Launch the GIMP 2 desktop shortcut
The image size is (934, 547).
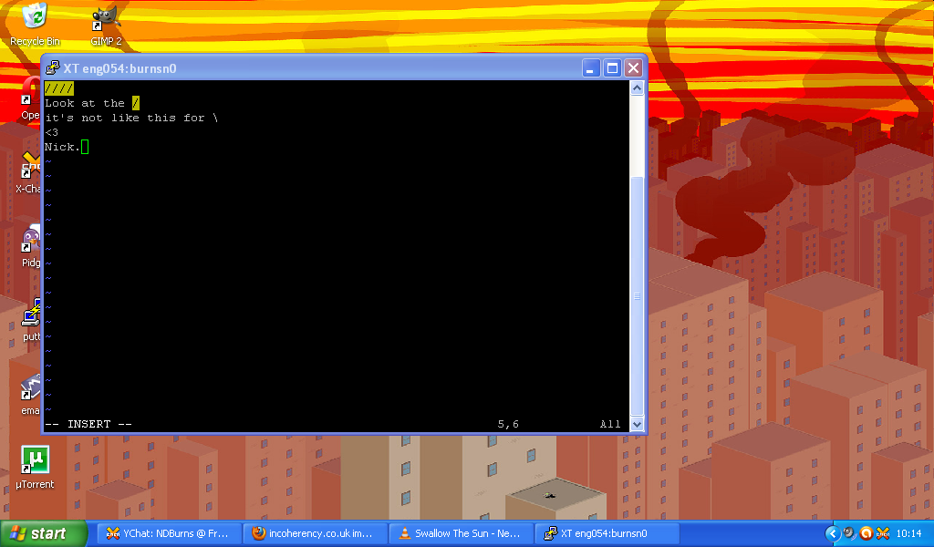106,18
